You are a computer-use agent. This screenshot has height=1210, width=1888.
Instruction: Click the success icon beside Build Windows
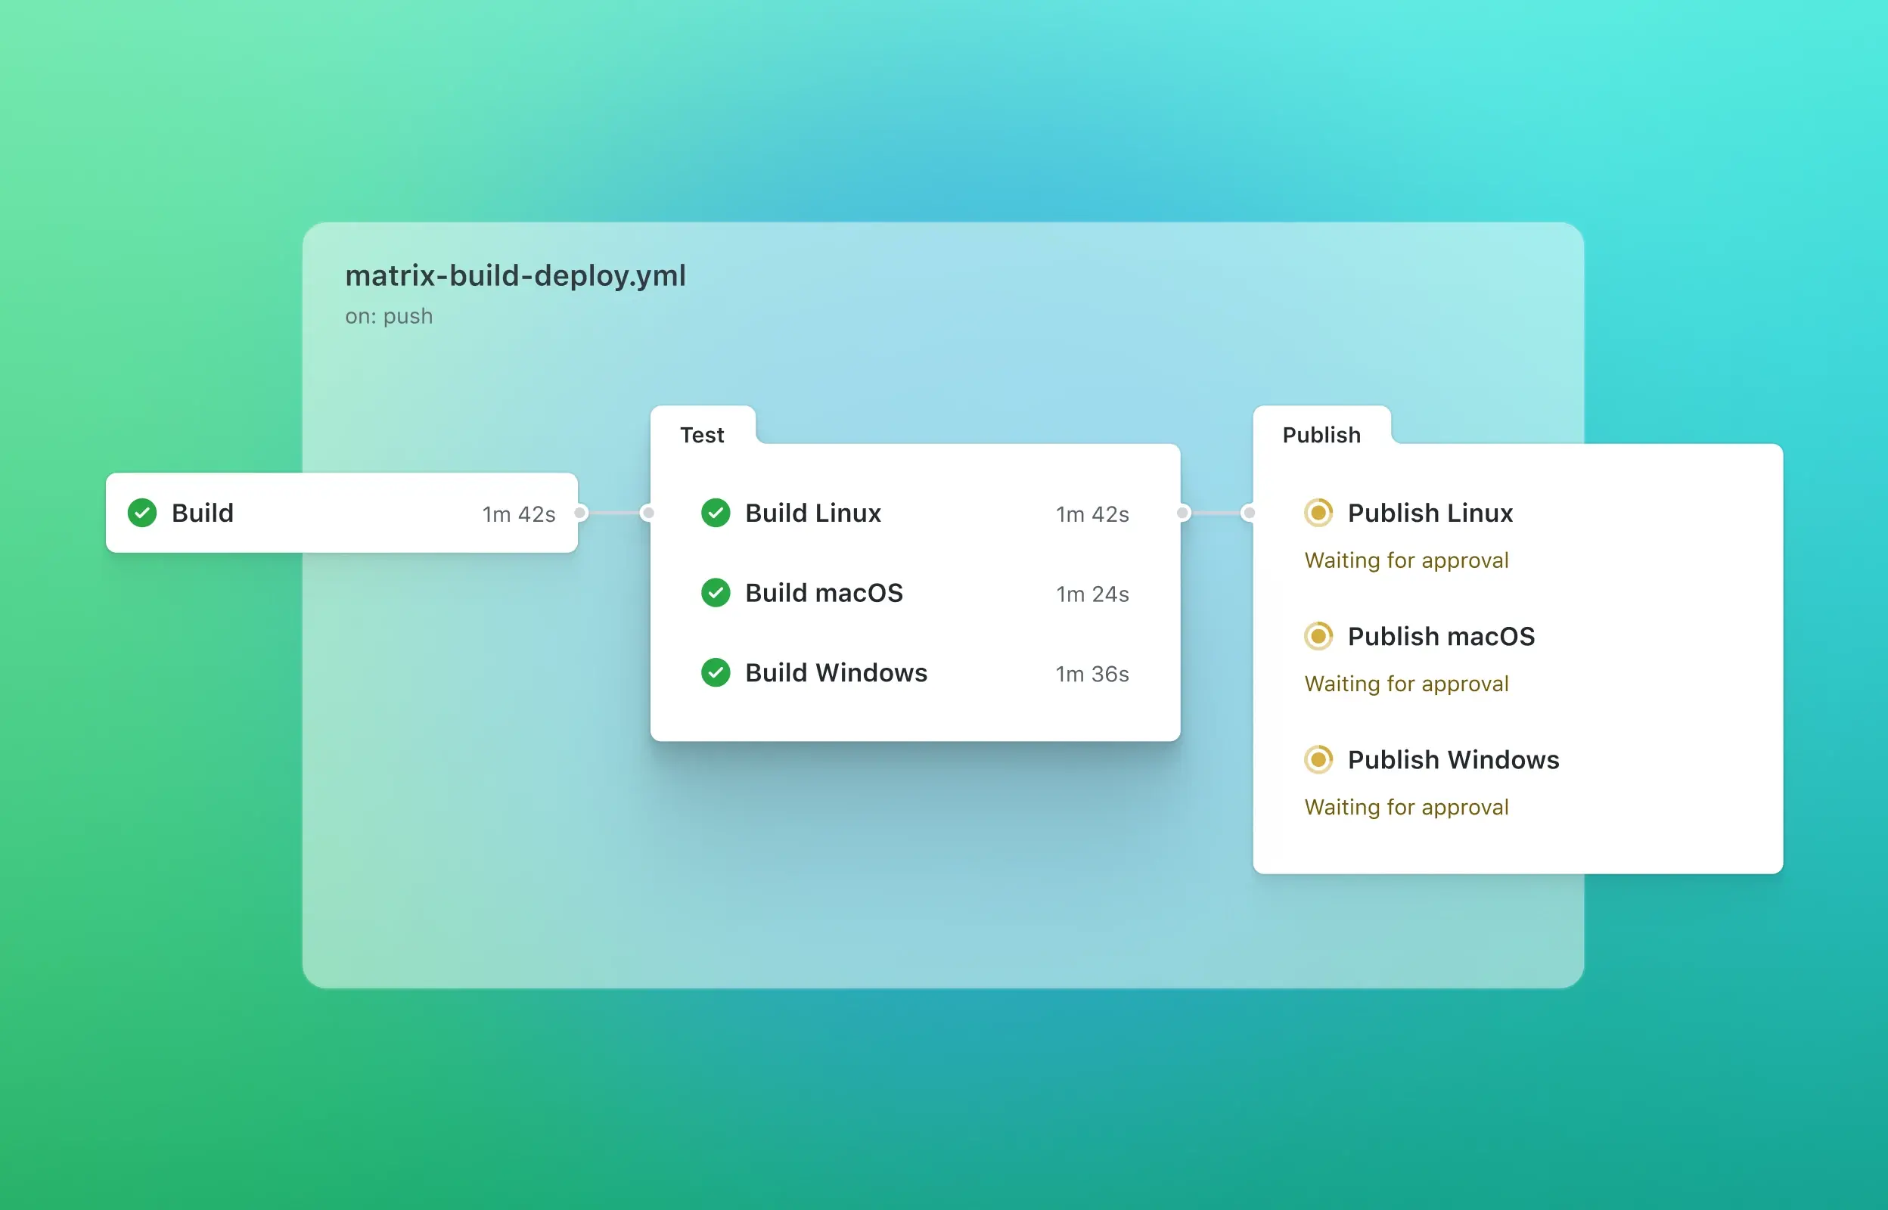click(x=715, y=673)
